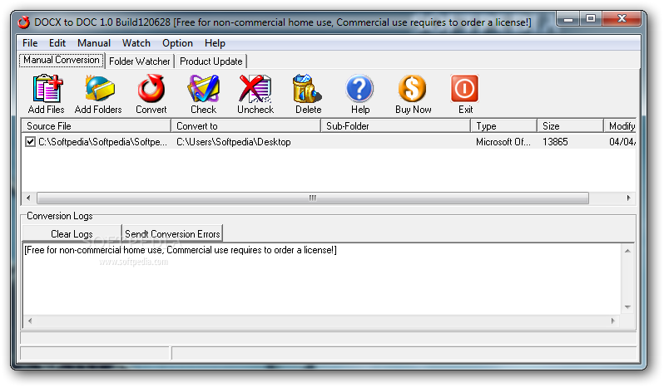This screenshot has height=387, width=664.
Task: Click log box scroll down arrow
Action: pos(627,307)
